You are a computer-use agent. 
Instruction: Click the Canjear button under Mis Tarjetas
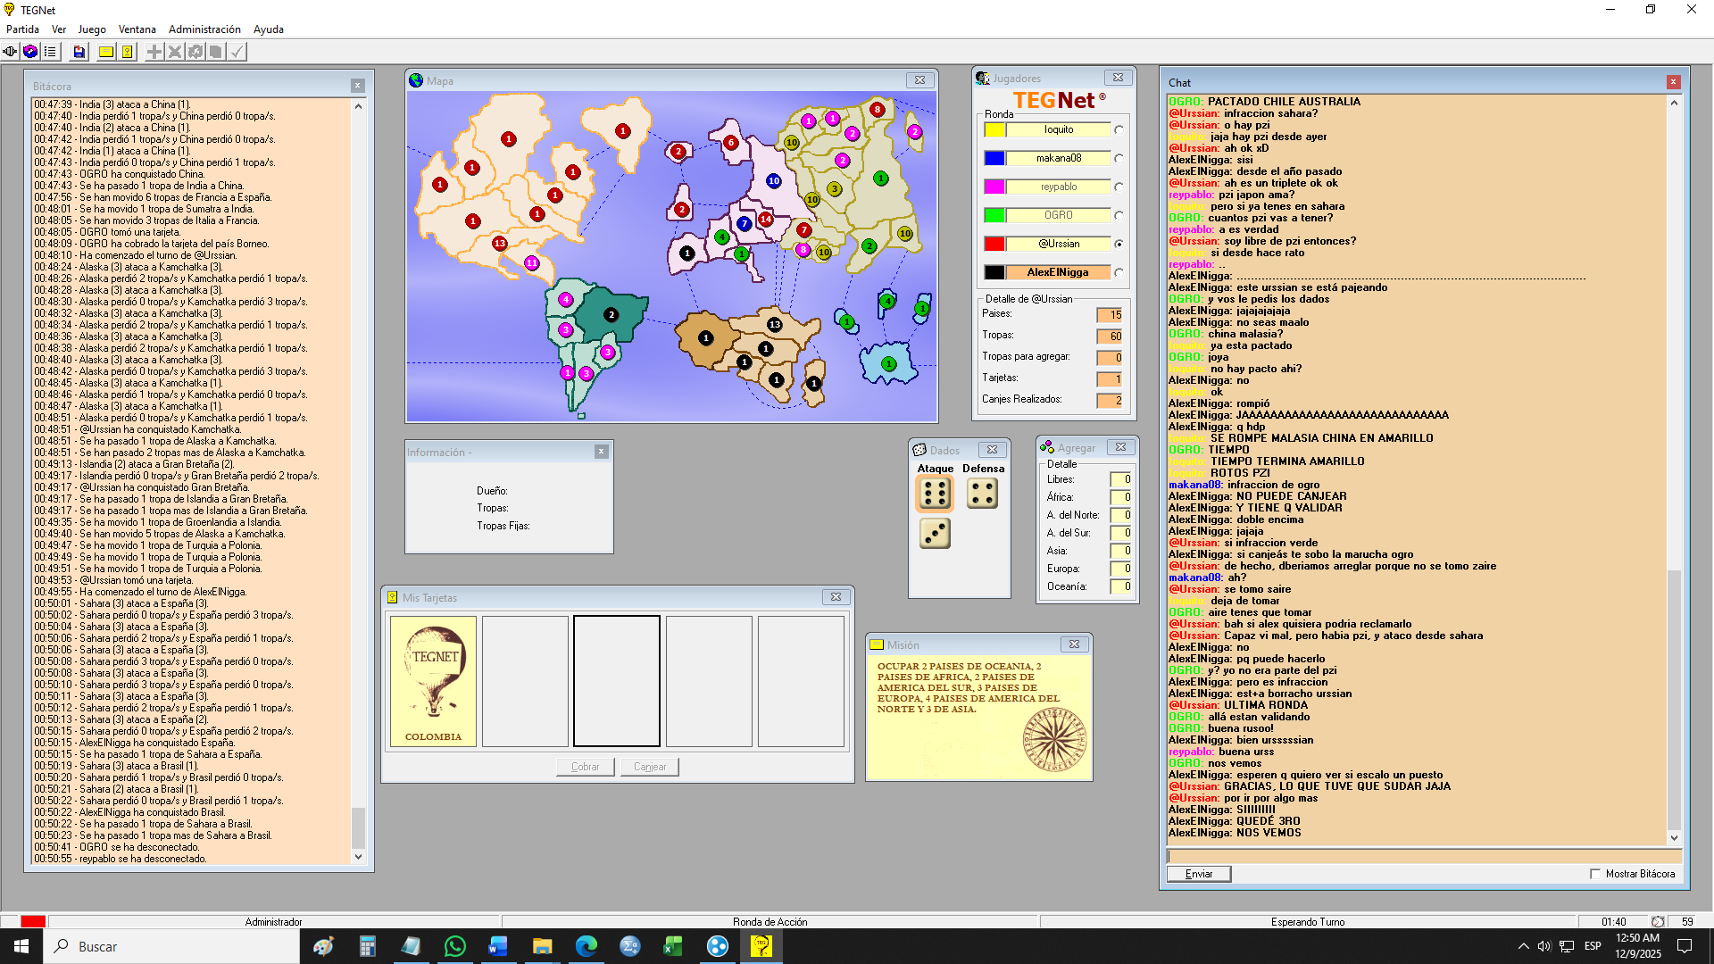coord(650,767)
